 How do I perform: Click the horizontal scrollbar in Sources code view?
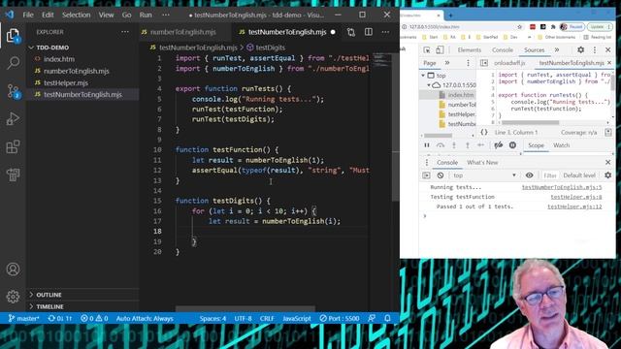pos(530,122)
